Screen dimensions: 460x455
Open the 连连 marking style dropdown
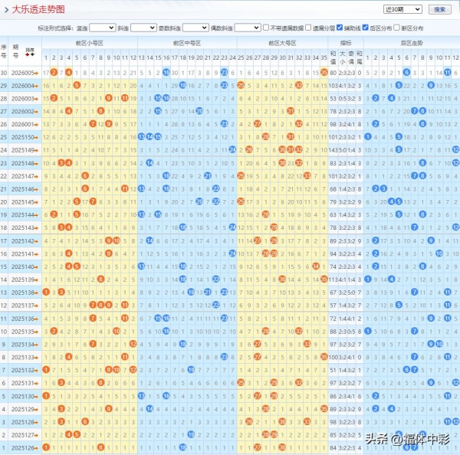(x=103, y=28)
